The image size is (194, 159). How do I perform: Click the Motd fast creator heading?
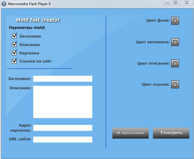pyautogui.click(x=38, y=20)
